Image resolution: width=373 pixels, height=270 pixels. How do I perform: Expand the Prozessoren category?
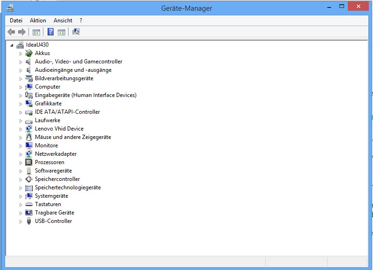coord(21,163)
